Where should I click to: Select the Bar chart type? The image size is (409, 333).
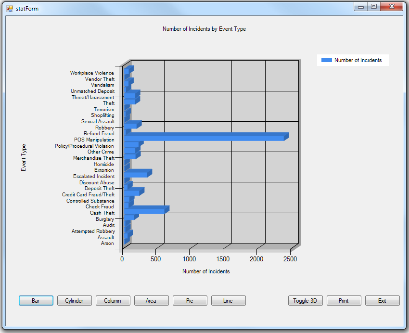(36, 300)
